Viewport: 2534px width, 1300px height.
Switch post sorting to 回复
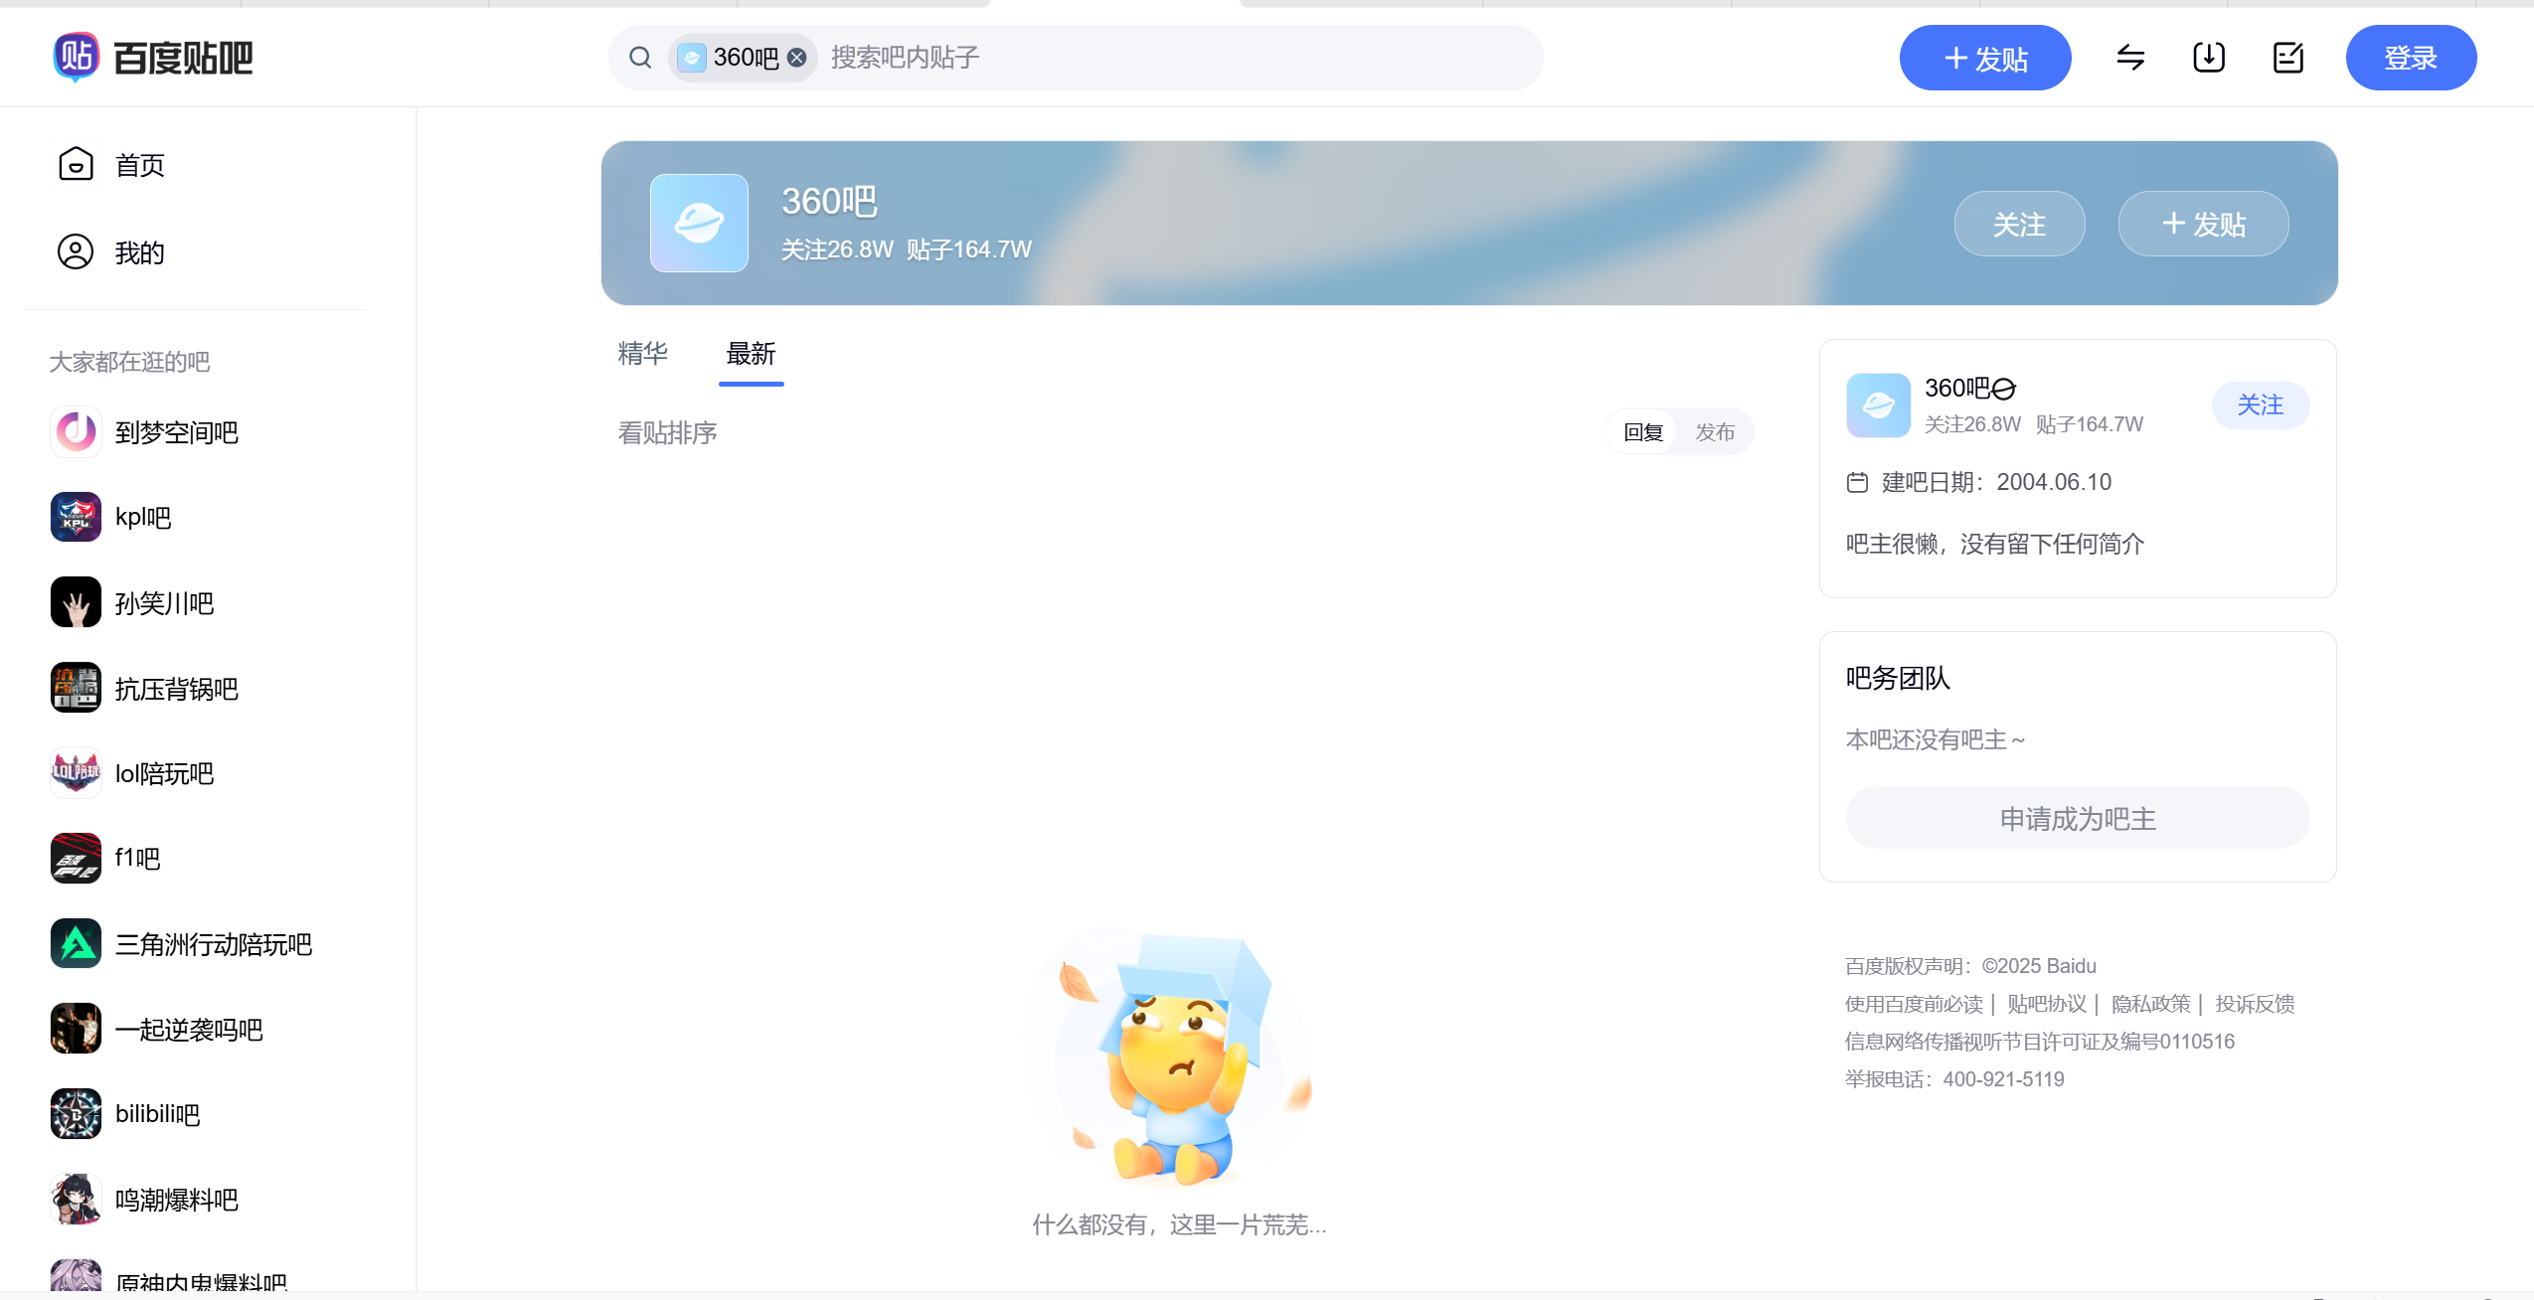[1640, 431]
